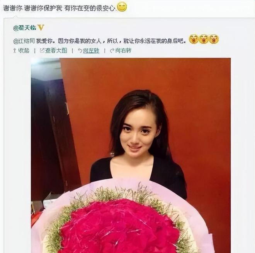The height and width of the screenshot is (253, 255).
Task: Open the quoted post author's @username
Action: click(x=25, y=28)
